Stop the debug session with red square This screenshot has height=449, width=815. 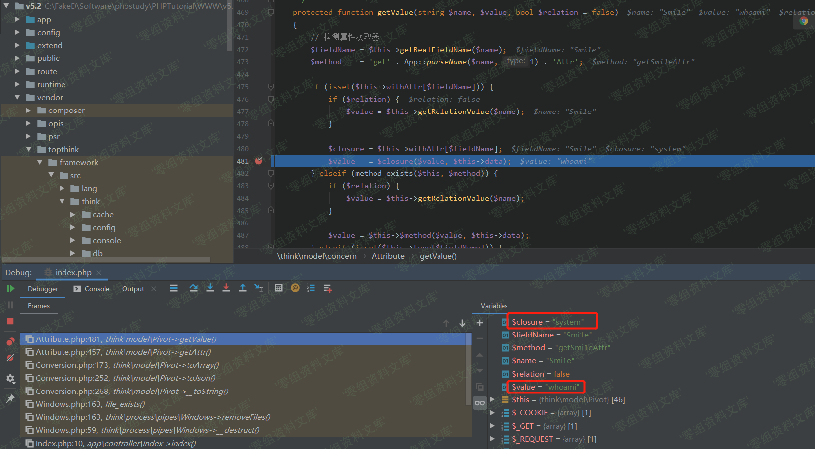click(x=10, y=321)
